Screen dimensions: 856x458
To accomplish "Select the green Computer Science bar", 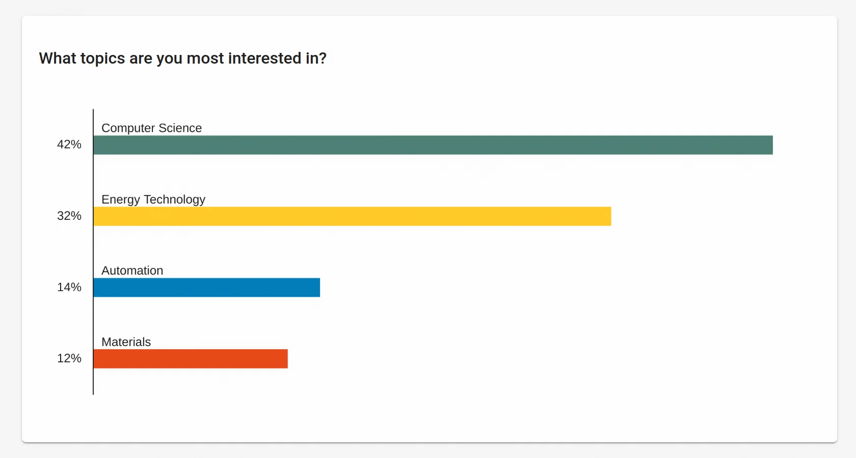I will pos(433,145).
